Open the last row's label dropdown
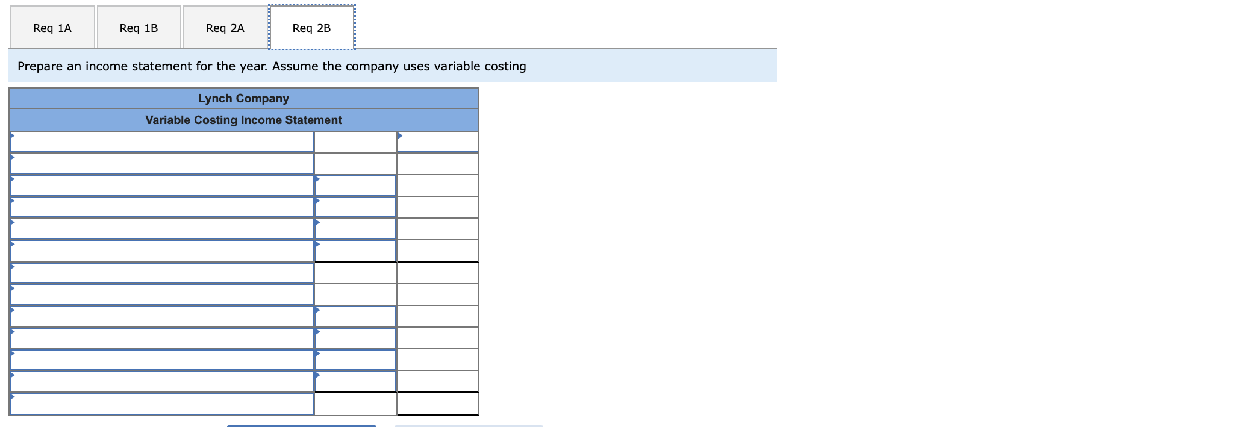 pos(162,404)
